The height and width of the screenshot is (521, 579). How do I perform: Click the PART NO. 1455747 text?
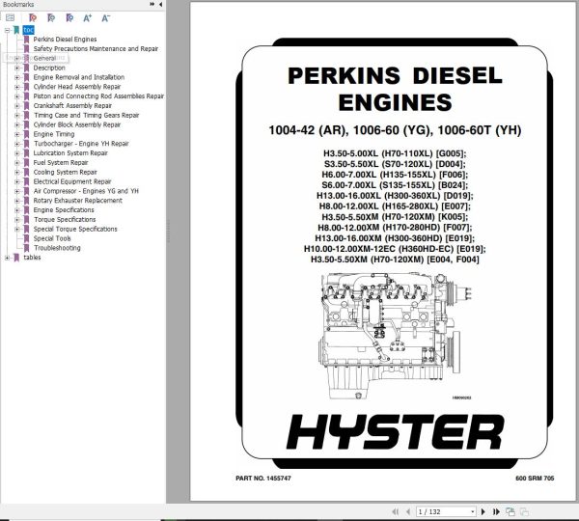(x=263, y=479)
